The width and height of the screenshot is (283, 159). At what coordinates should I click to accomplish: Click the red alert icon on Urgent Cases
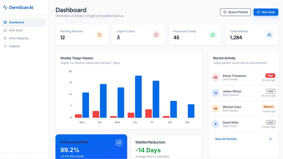point(156,35)
